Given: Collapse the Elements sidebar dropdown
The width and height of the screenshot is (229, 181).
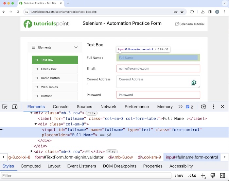Looking at the screenshot, I should pos(76,47).
